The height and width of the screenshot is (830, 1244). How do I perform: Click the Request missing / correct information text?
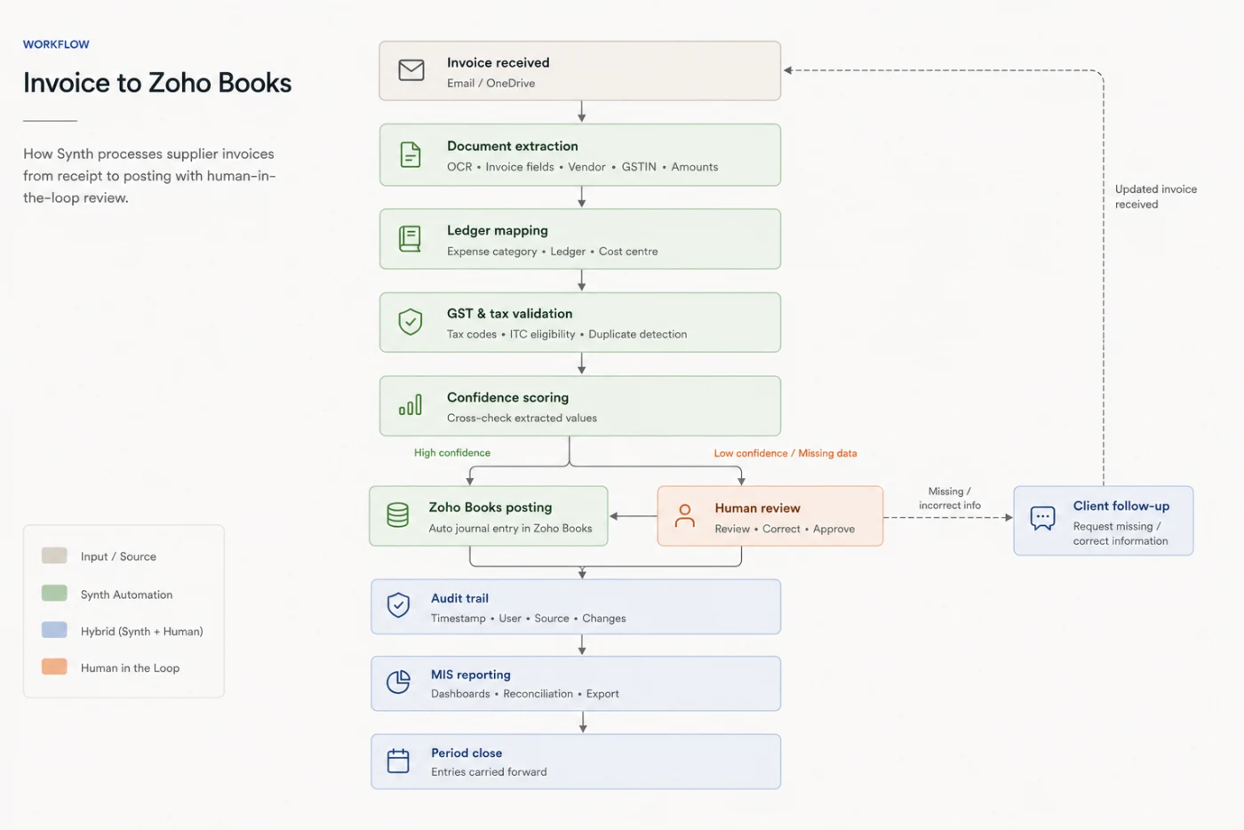(x=1120, y=533)
